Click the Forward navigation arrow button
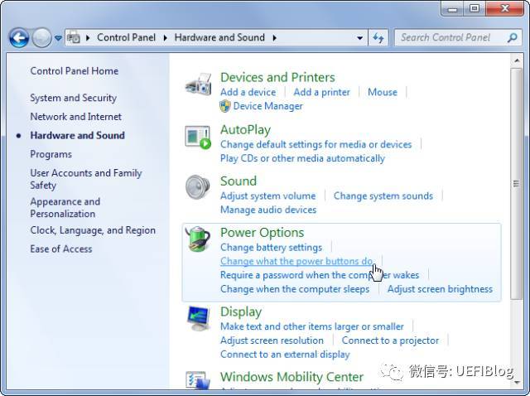Image resolution: width=530 pixels, height=396 pixels. (41, 37)
